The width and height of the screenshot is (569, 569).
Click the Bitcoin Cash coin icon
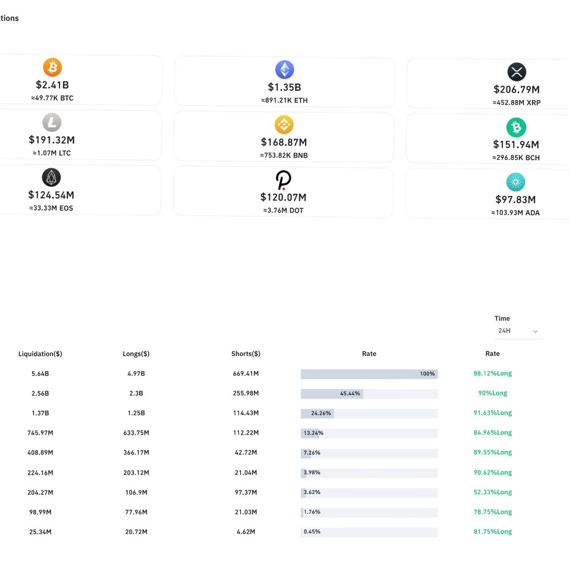coord(516,127)
